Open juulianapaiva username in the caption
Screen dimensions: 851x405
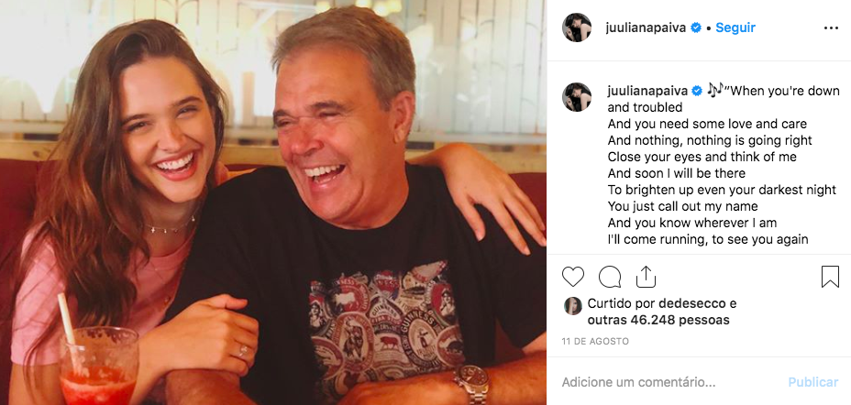click(x=647, y=91)
